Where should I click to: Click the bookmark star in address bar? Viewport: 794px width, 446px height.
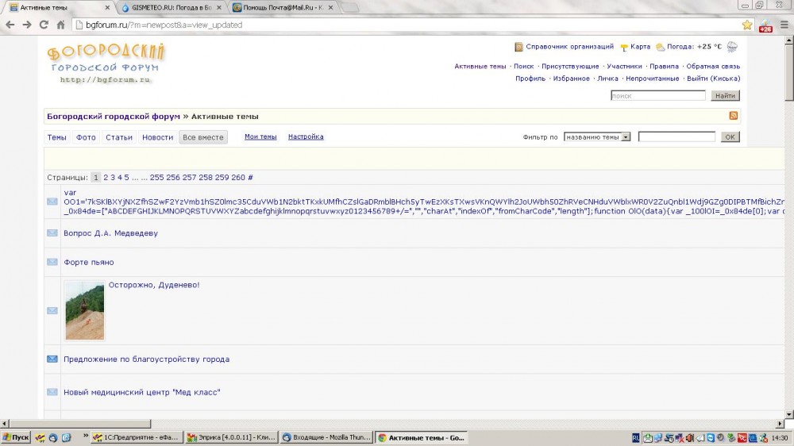click(746, 25)
